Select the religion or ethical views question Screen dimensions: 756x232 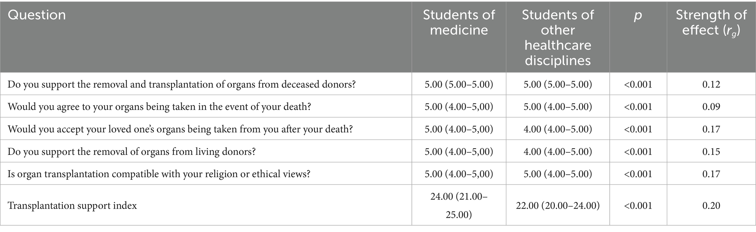click(159, 174)
